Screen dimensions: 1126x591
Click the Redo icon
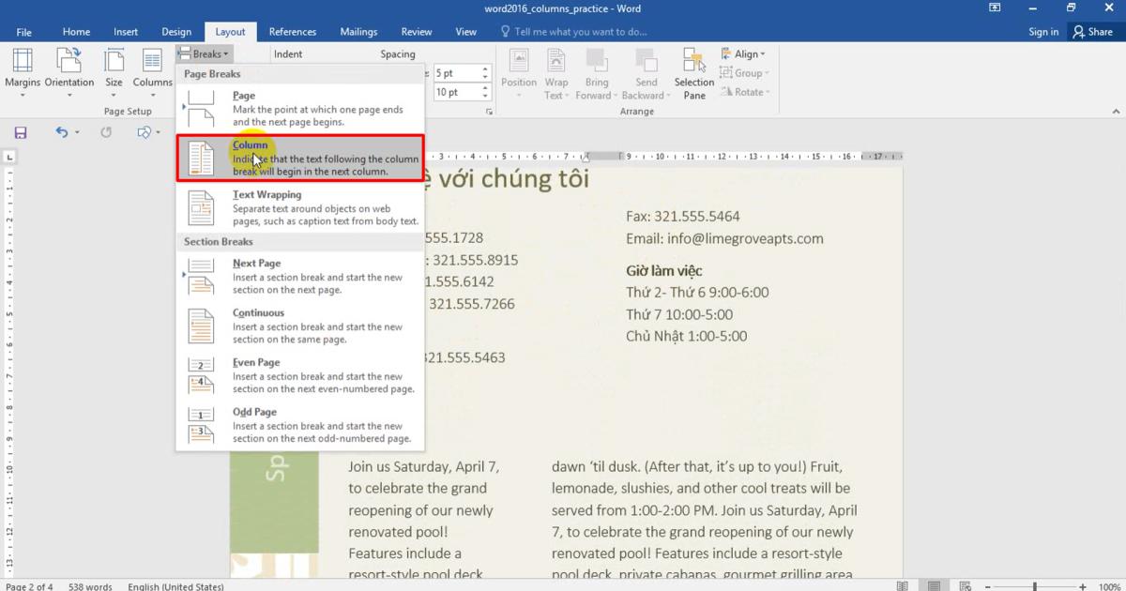point(106,132)
